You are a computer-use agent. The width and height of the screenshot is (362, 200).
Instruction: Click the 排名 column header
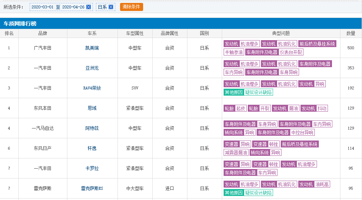[9, 33]
